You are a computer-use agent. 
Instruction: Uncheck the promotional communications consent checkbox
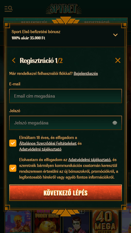[x=13, y=168]
